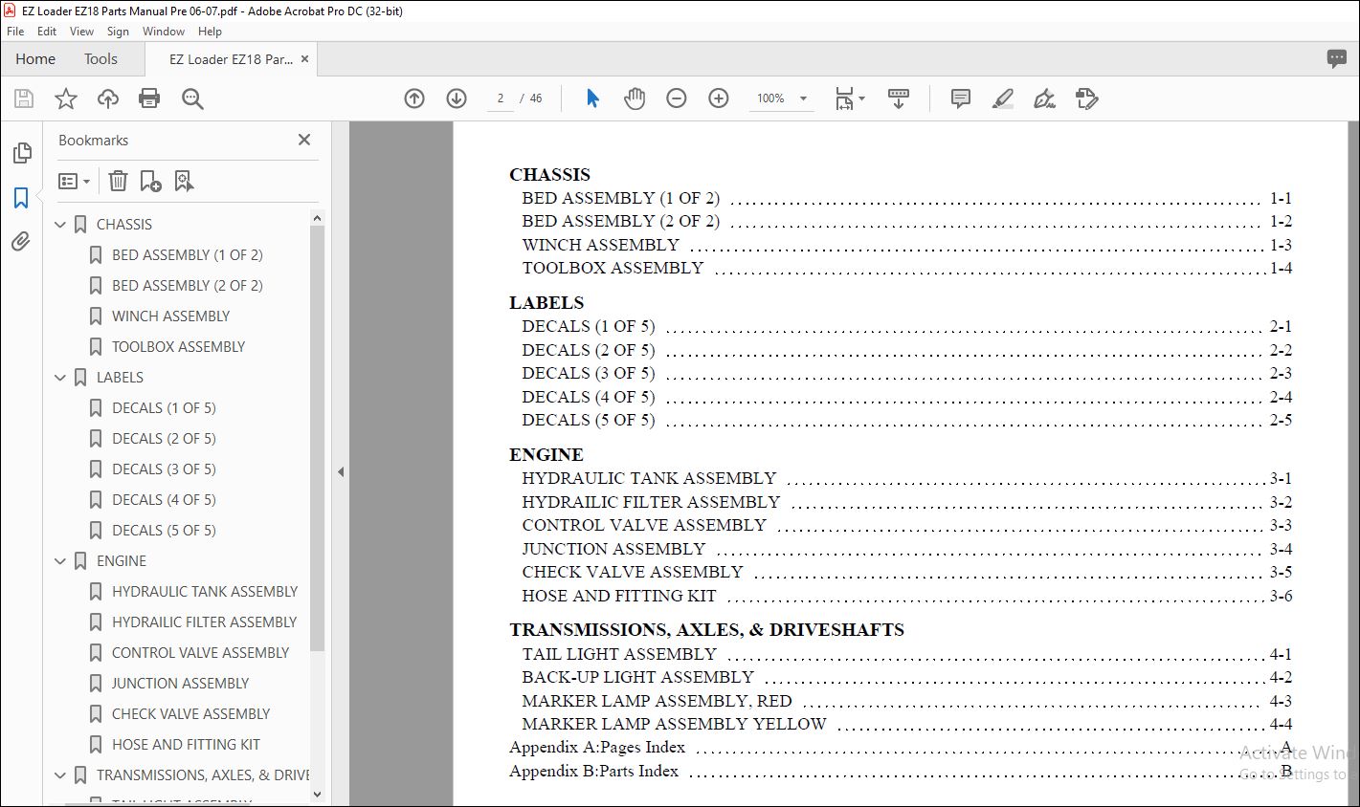Close the Bookmarks panel
Viewport: 1360px width, 807px height.
click(304, 140)
